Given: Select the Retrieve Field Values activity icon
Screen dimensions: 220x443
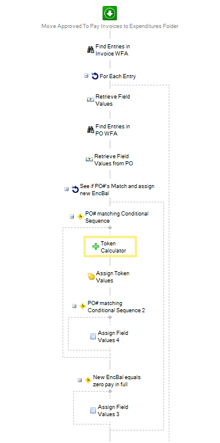Looking at the screenshot, I should (x=91, y=100).
